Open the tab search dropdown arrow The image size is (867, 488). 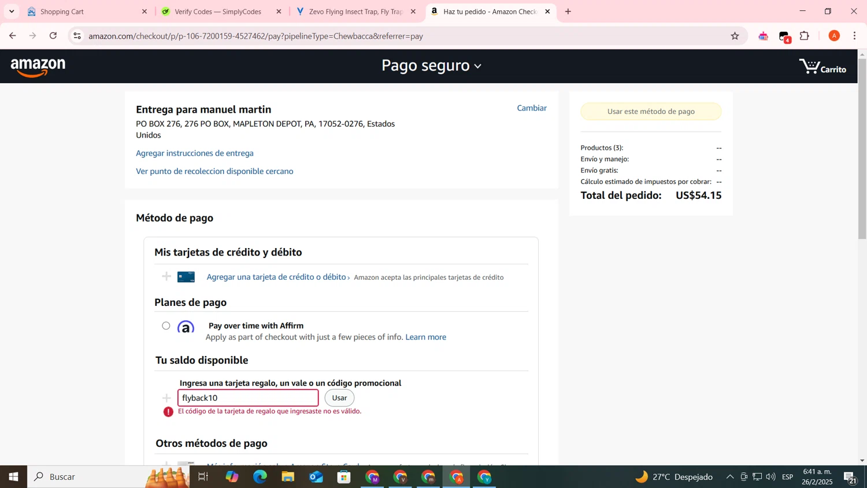click(x=12, y=12)
